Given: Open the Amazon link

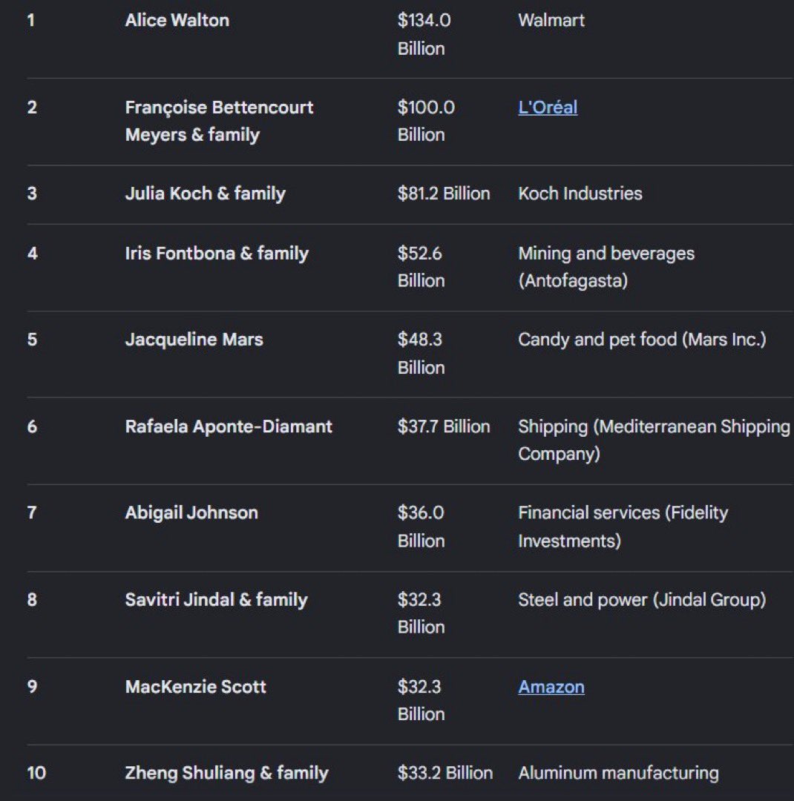Looking at the screenshot, I should coord(551,687).
